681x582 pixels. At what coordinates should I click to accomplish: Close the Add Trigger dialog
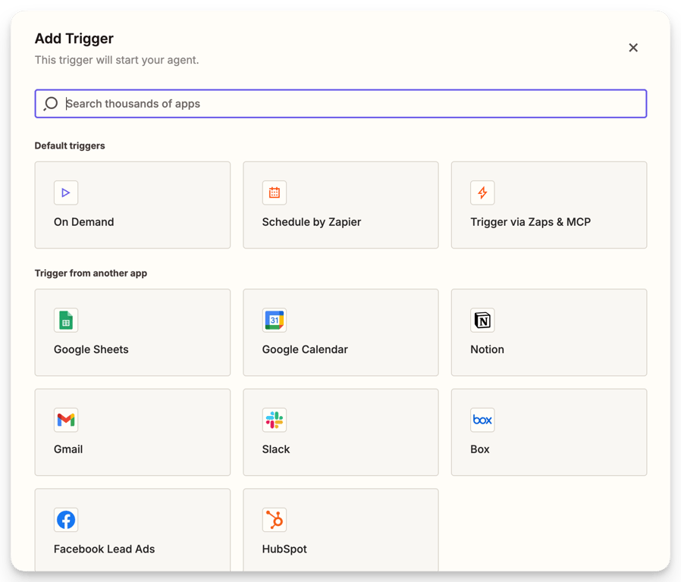(633, 48)
